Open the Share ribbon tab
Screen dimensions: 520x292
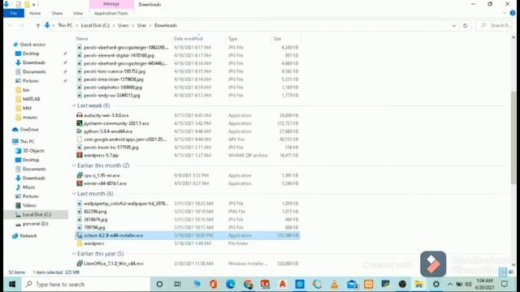click(x=57, y=13)
